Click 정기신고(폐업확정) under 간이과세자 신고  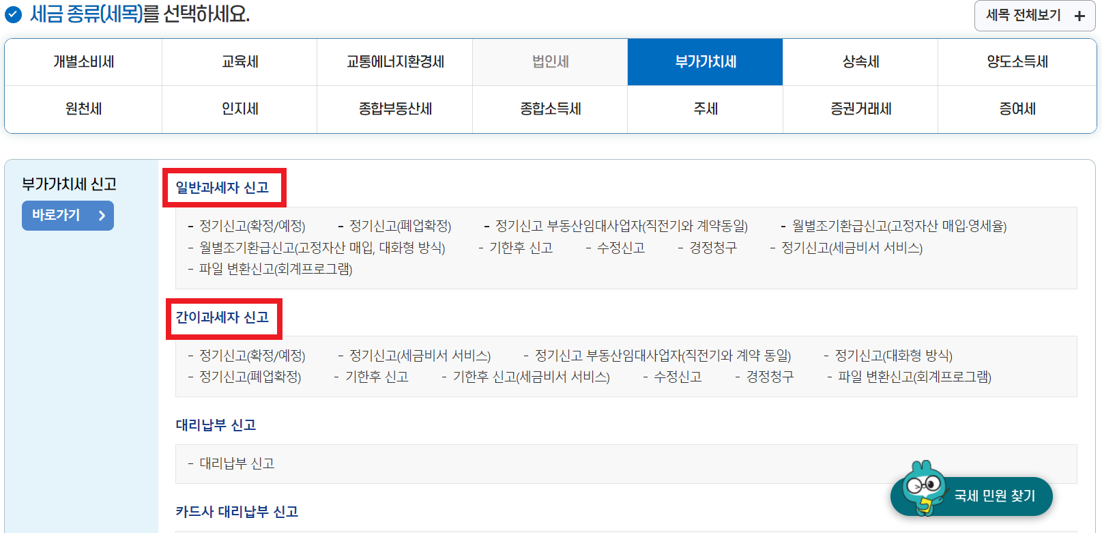(x=250, y=377)
